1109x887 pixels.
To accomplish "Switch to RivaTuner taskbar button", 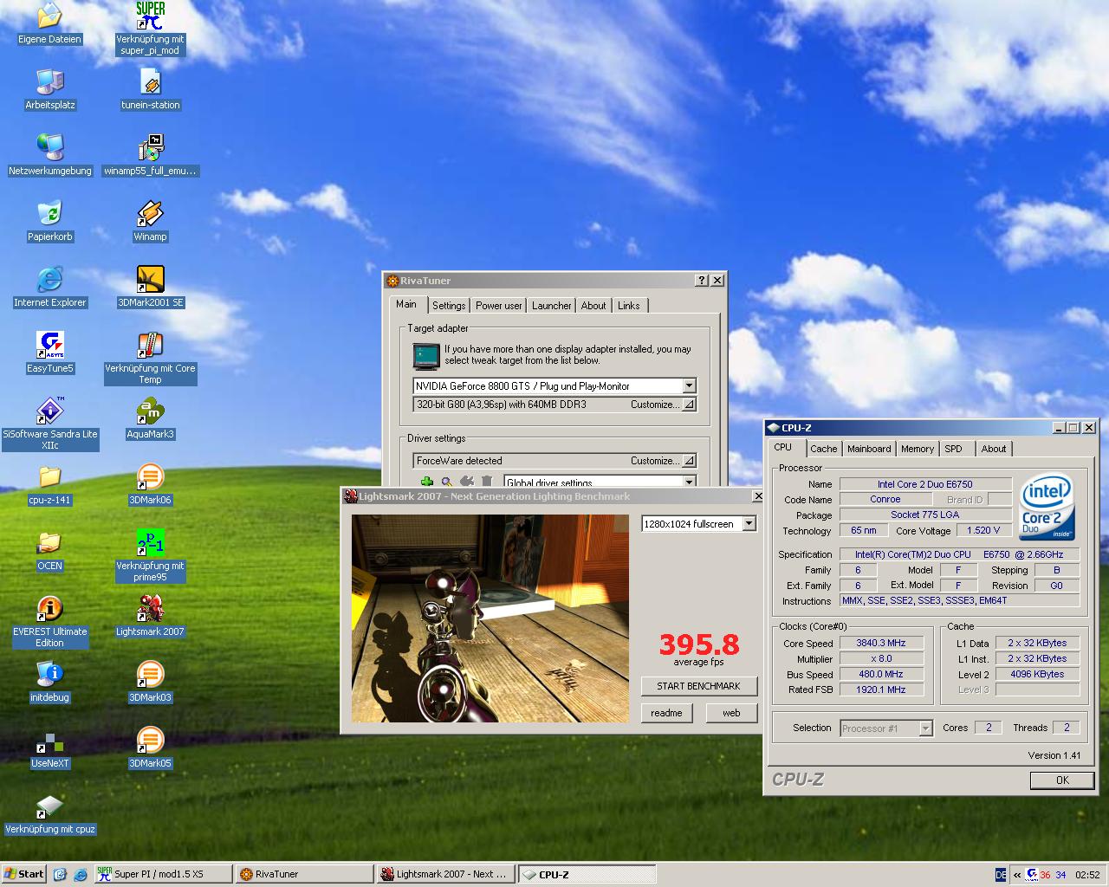I will (303, 874).
